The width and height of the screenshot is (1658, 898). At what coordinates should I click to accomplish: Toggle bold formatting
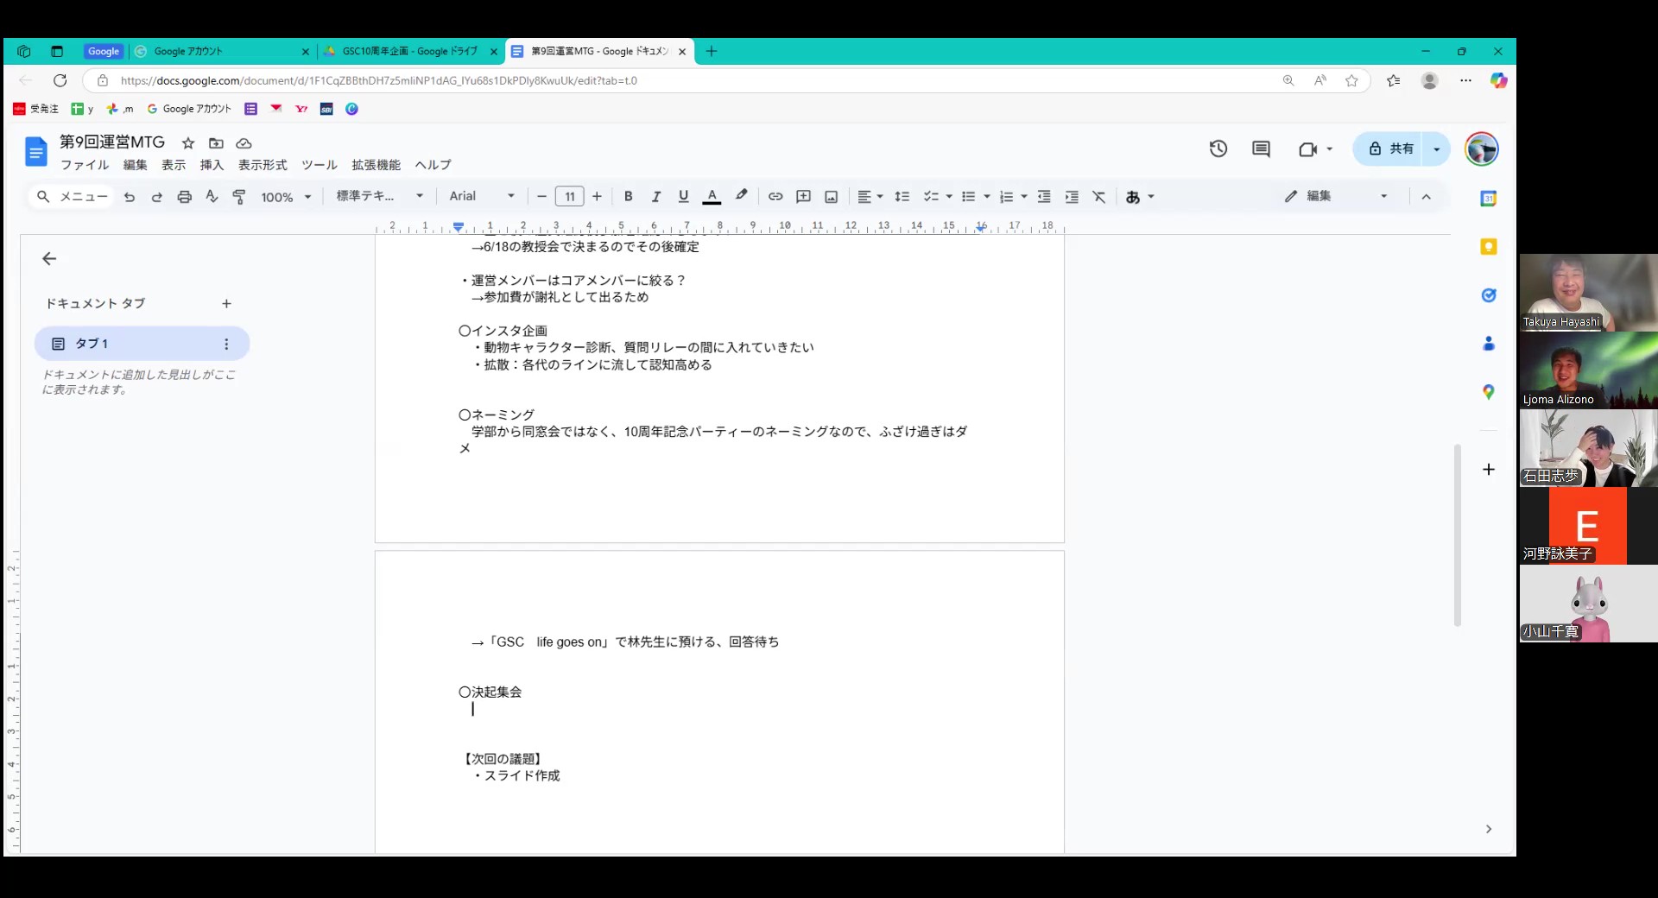pyautogui.click(x=628, y=197)
